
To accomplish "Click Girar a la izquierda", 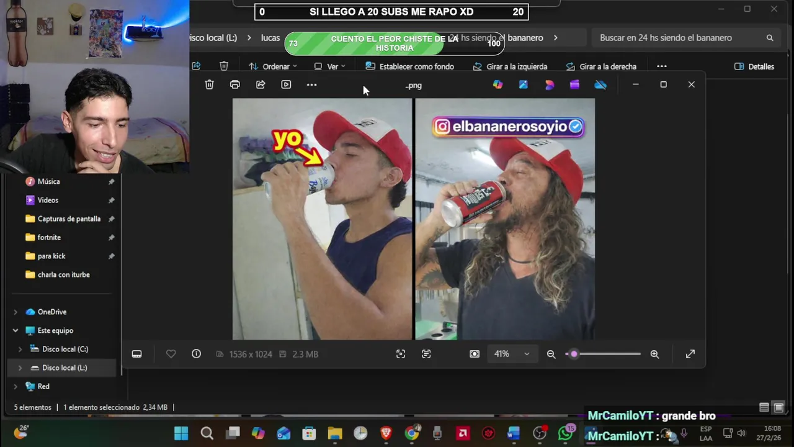I will (510, 66).
